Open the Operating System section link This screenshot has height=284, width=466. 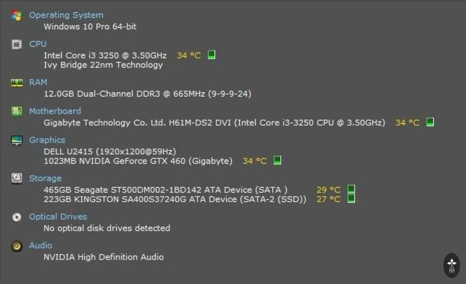tap(66, 15)
